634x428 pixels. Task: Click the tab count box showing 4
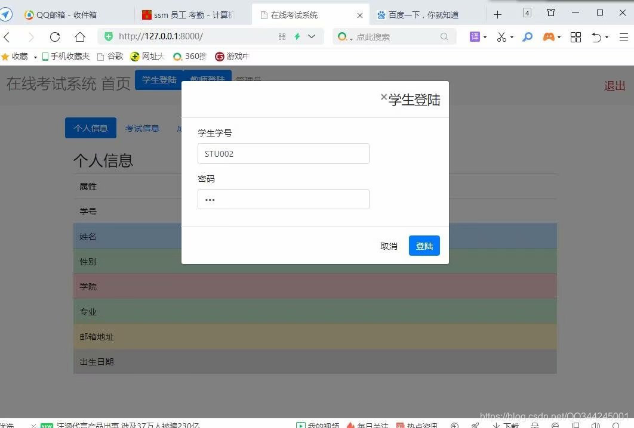527,13
